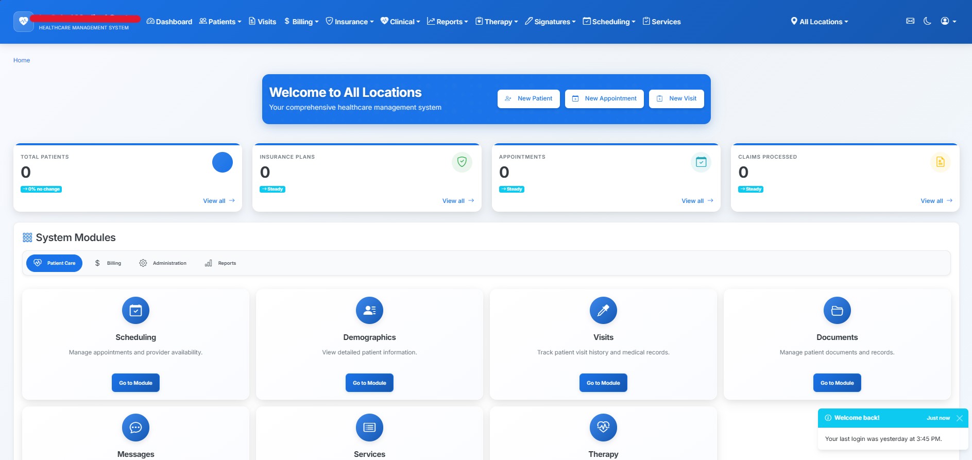The height and width of the screenshot is (460, 972).
Task: Click the 'System Modules' heading text
Action: coord(76,237)
